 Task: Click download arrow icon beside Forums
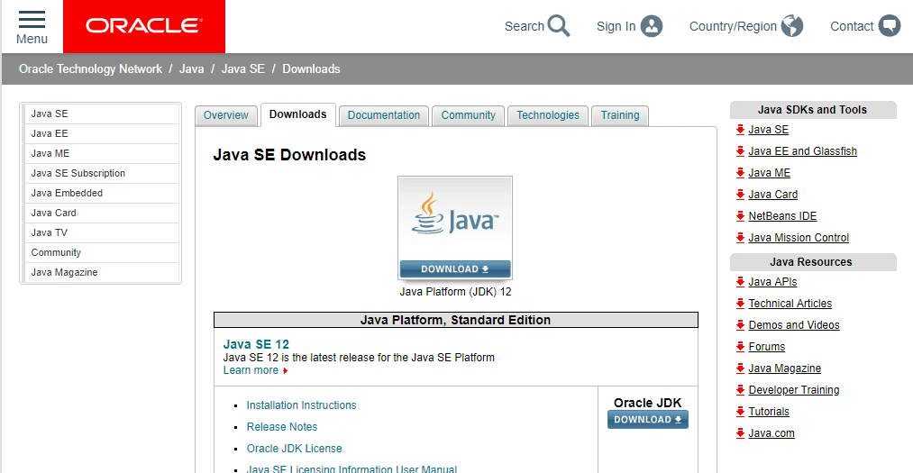(740, 347)
